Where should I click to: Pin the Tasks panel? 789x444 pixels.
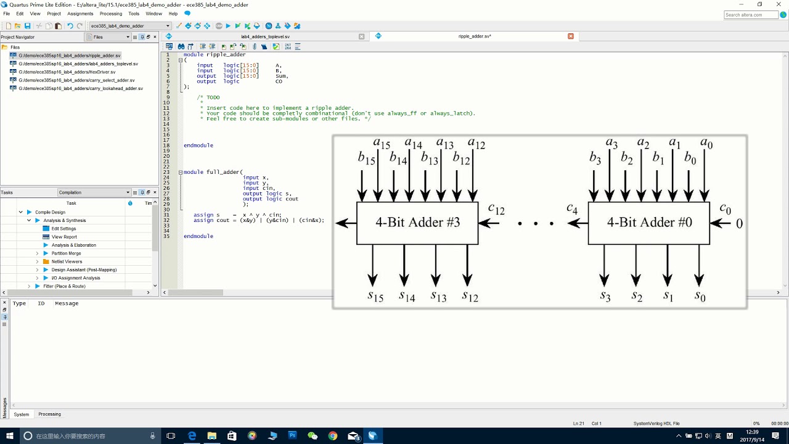tap(142, 192)
